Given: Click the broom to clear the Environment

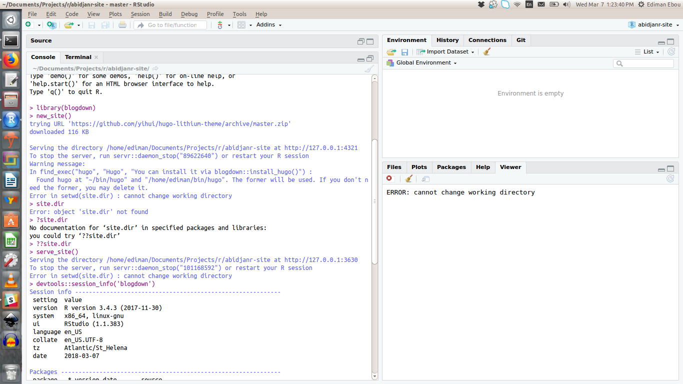Looking at the screenshot, I should pos(486,51).
